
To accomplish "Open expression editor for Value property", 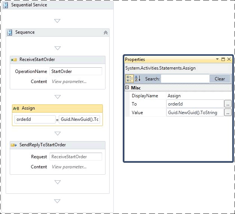I will [227, 112].
